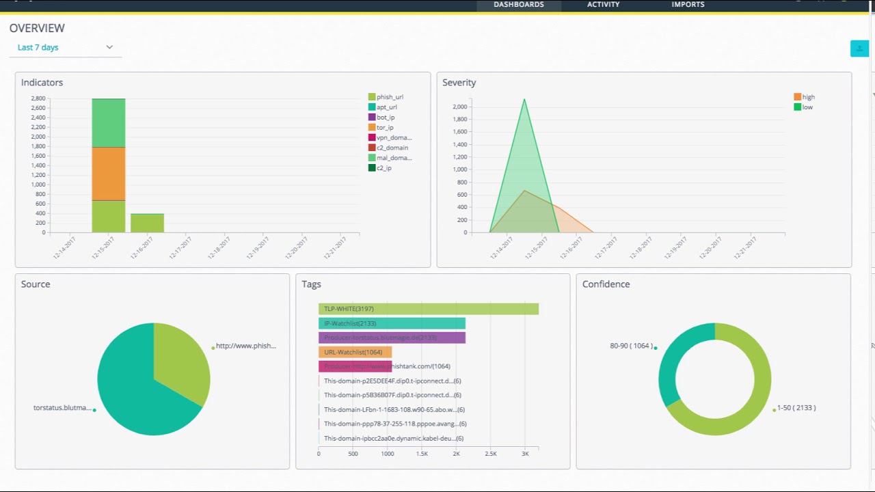Click the 1-50 ( 2133 ) confidence label

(796, 408)
